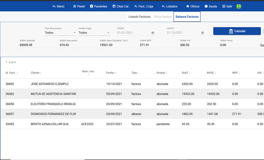Go to Pacientes section
This screenshot has height=160, width=264.
(98, 6)
